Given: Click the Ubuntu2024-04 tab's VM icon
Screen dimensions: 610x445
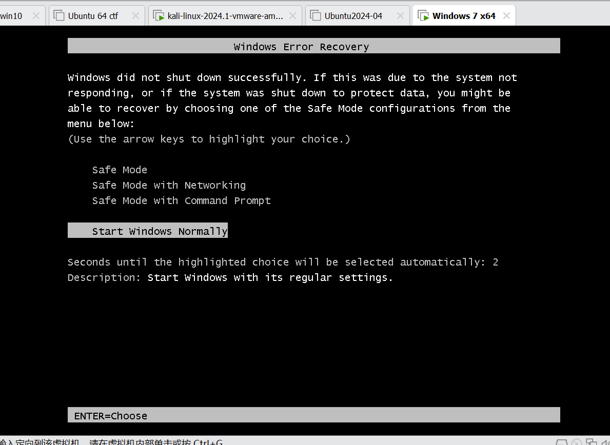Looking at the screenshot, I should (315, 15).
